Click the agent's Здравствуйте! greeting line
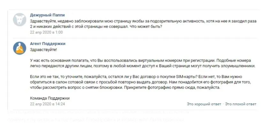Image resolution: width=279 pixels, height=124 pixels. (x=43, y=49)
